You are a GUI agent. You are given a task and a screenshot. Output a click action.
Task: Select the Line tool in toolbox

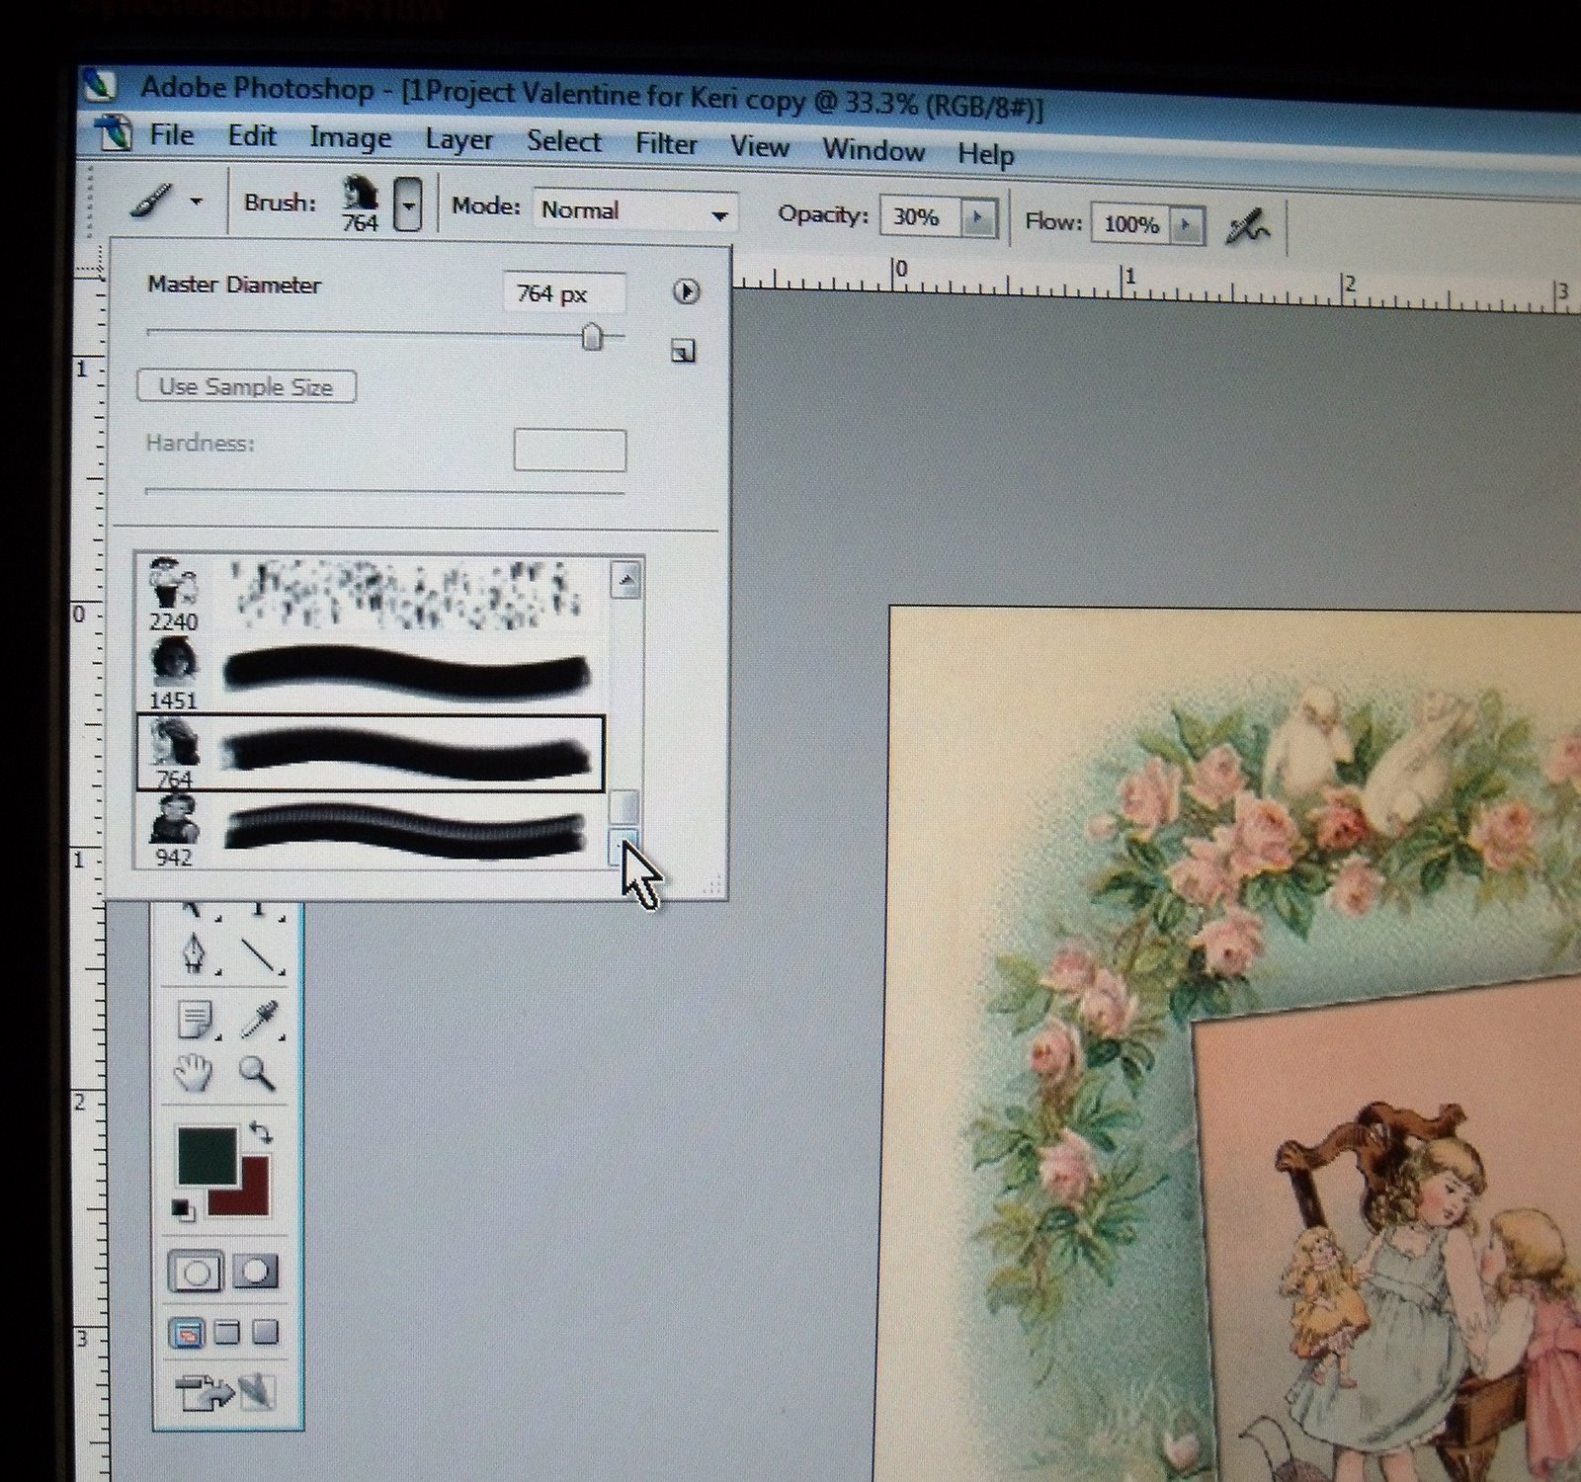261,954
